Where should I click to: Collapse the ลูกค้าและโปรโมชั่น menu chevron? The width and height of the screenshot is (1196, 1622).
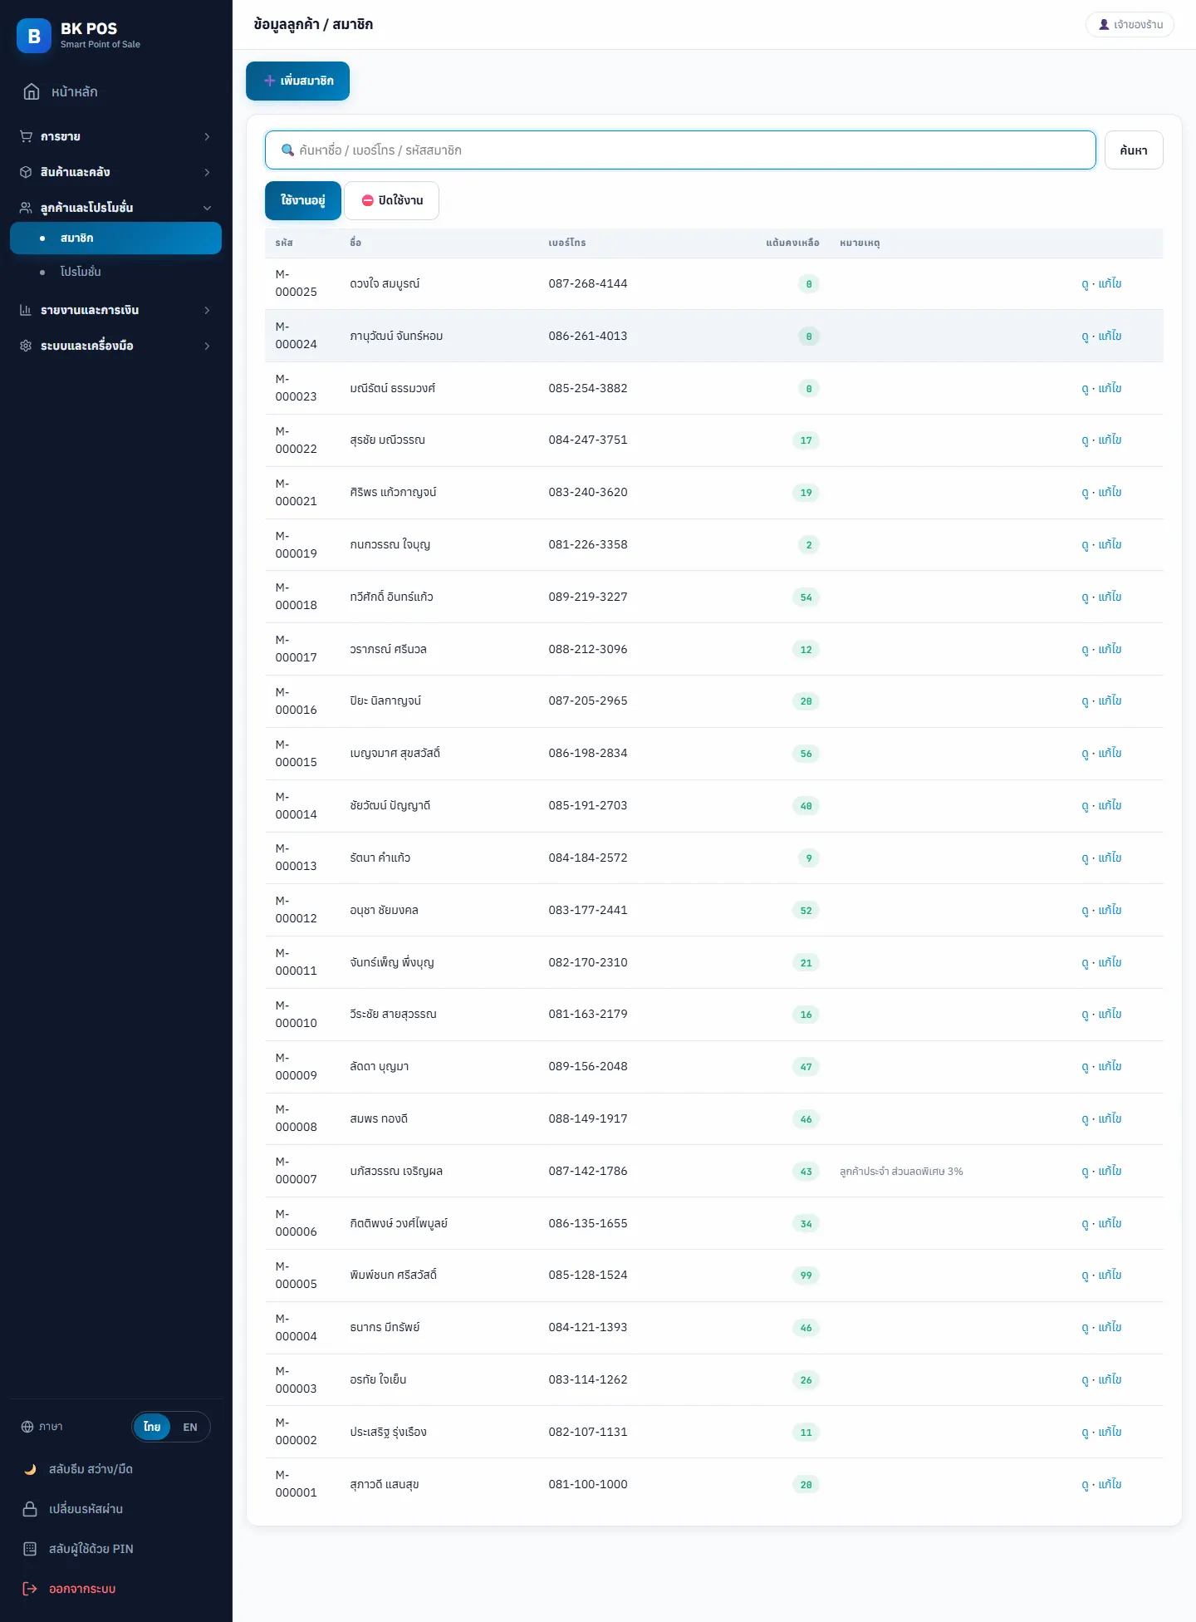[x=207, y=208]
